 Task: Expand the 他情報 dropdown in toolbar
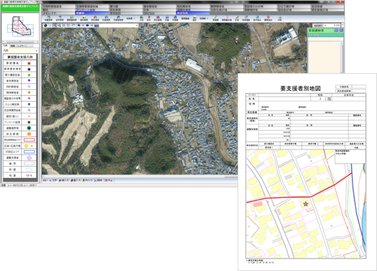tap(204, 19)
